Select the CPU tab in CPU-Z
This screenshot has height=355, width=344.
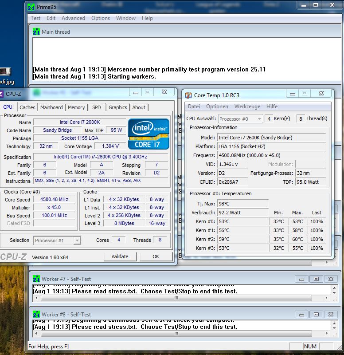coord(8,107)
